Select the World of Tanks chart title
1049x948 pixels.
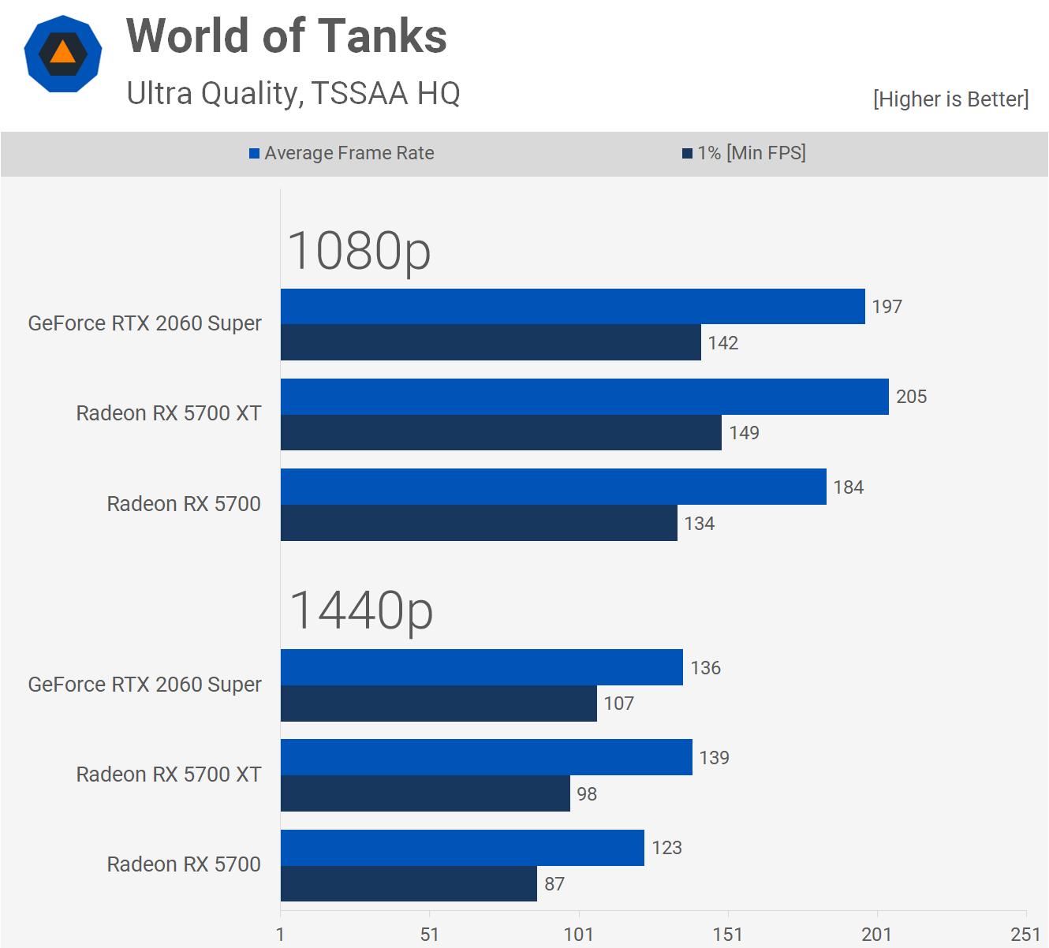pos(286,36)
